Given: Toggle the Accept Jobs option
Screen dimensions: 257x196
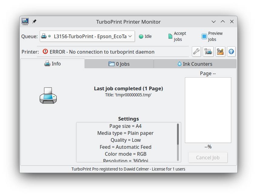Looking at the screenshot, I should tap(170, 36).
